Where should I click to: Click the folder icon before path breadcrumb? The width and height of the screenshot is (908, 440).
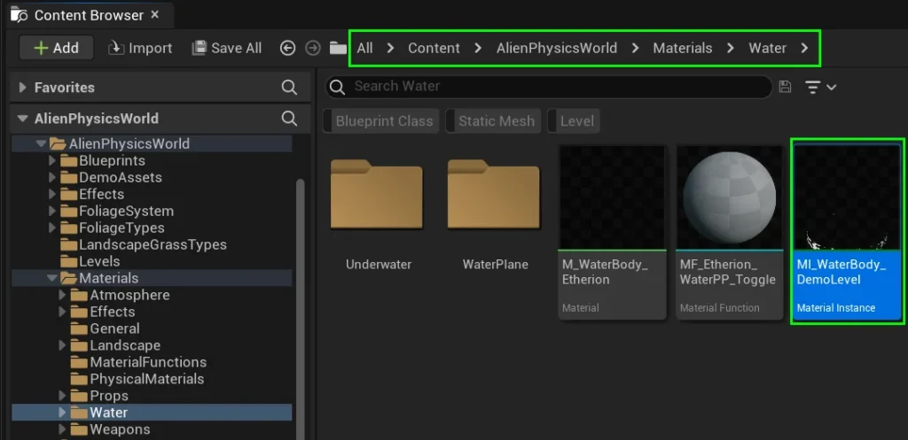click(x=338, y=48)
